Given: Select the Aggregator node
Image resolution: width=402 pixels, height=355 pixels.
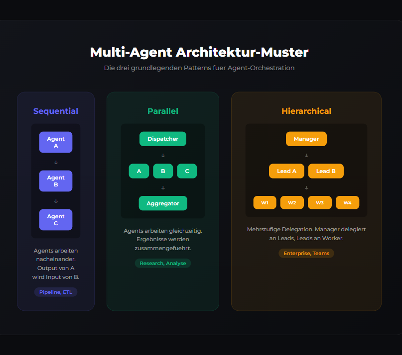Looking at the screenshot, I should click(163, 203).
